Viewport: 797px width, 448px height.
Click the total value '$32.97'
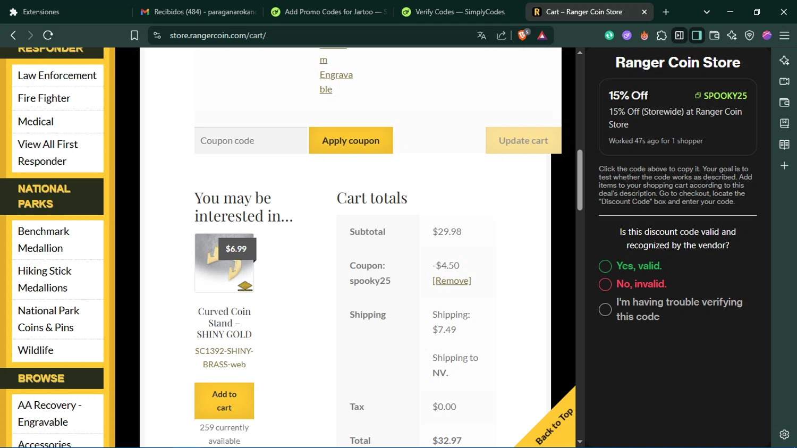[x=447, y=441]
